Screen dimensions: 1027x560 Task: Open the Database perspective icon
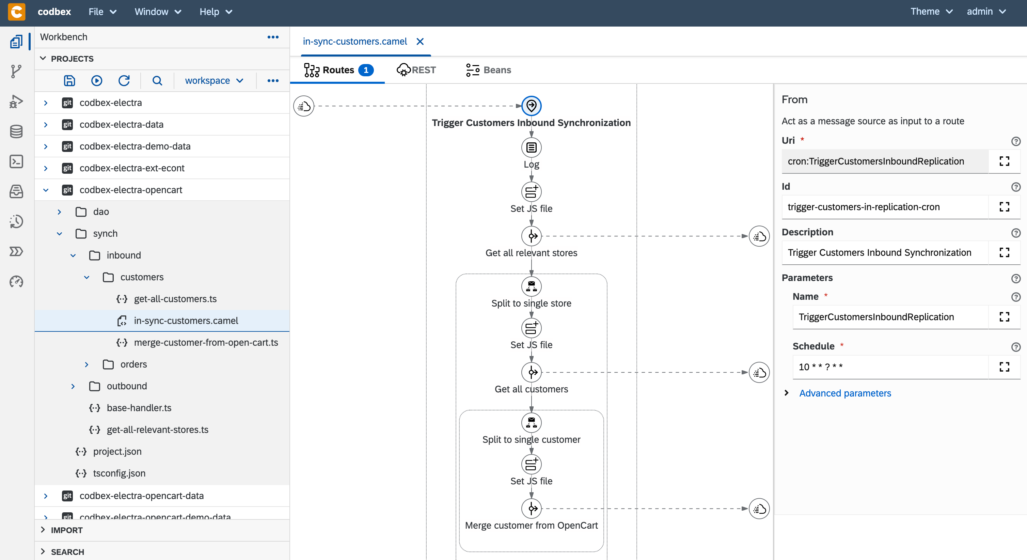[x=16, y=131]
